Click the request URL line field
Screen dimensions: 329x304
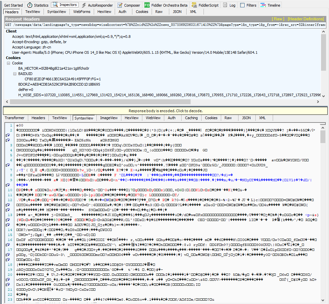coord(165,25)
